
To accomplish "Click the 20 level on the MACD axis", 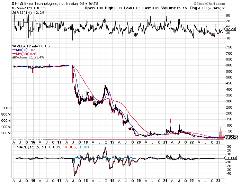I will [x=229, y=150].
